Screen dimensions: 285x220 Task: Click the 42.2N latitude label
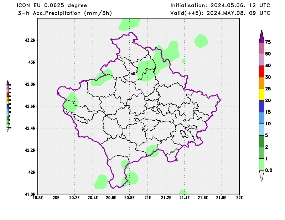tap(31, 150)
